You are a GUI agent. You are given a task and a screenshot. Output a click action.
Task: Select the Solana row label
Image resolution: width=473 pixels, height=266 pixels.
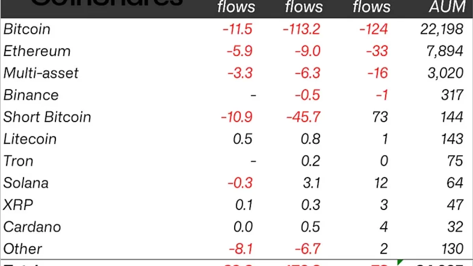click(26, 183)
